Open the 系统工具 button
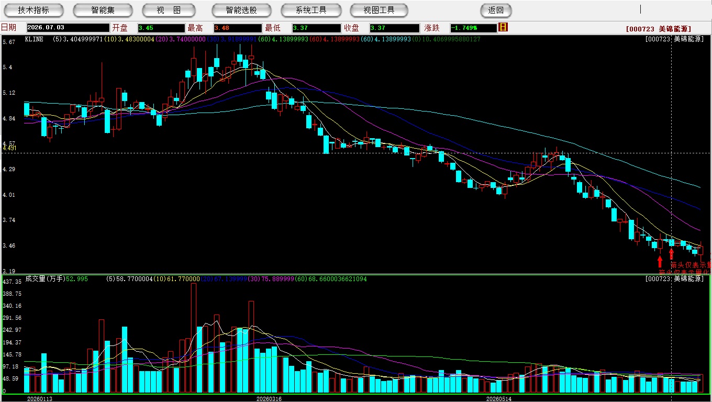The image size is (712, 402). [x=311, y=10]
